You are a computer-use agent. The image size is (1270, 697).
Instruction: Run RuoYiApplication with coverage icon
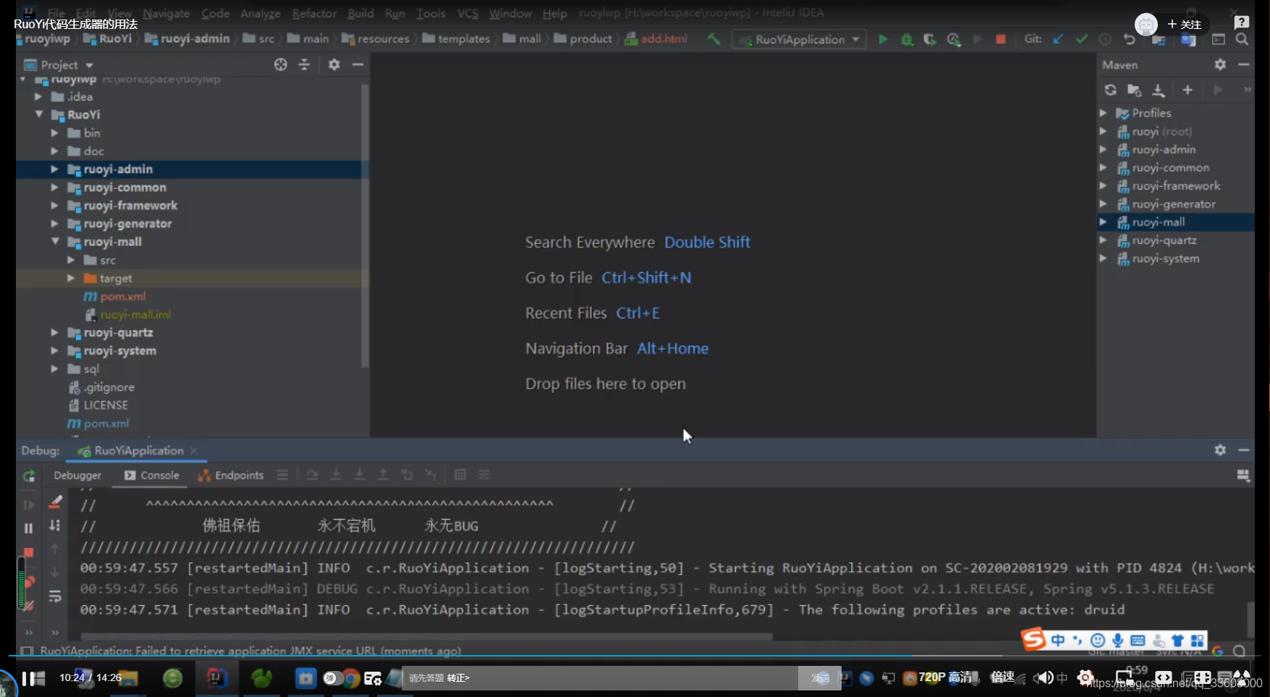click(930, 39)
